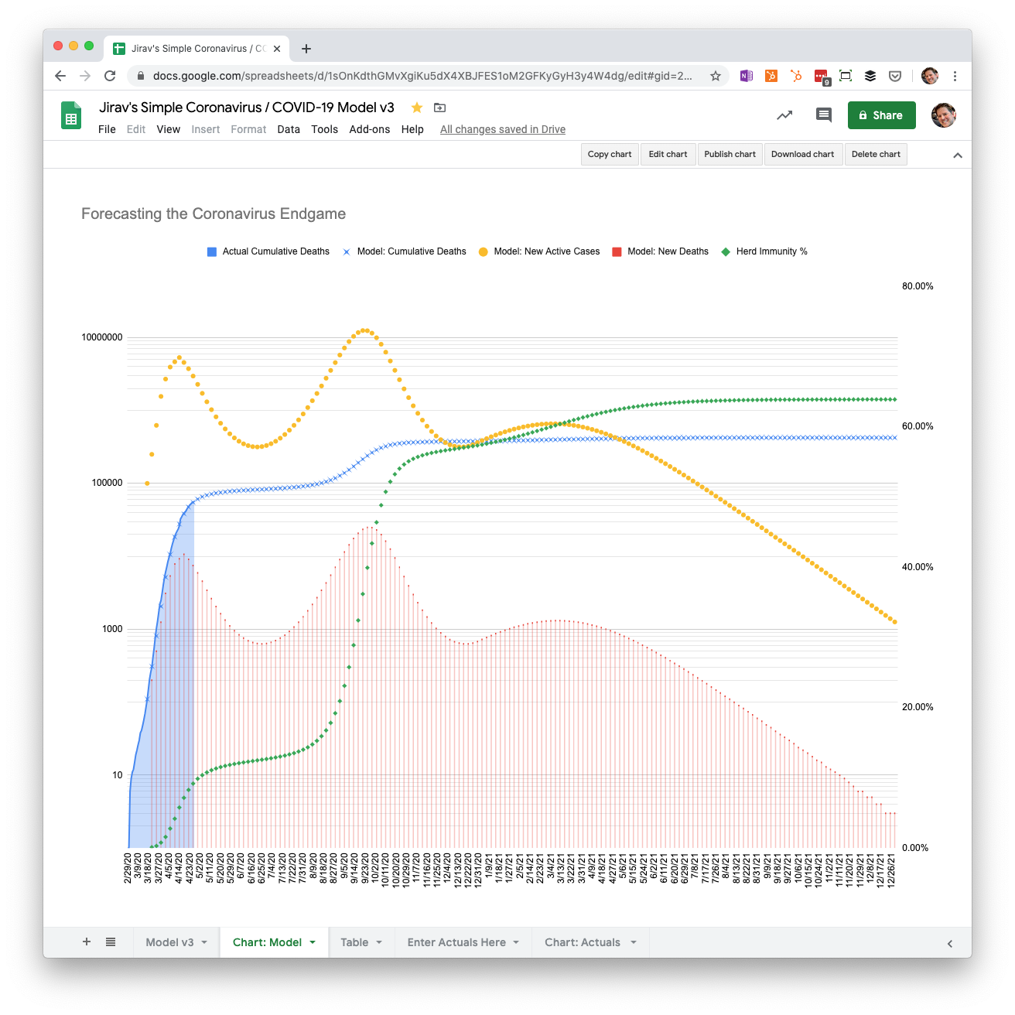Viewport: 1015px width, 1015px height.
Task: Open the Enter Actuals Here tab menu arrow
Action: tap(516, 942)
